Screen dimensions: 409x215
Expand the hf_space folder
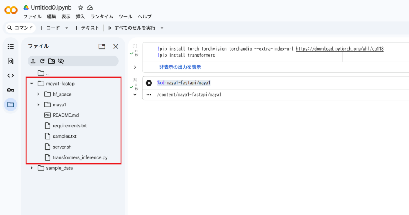point(38,94)
